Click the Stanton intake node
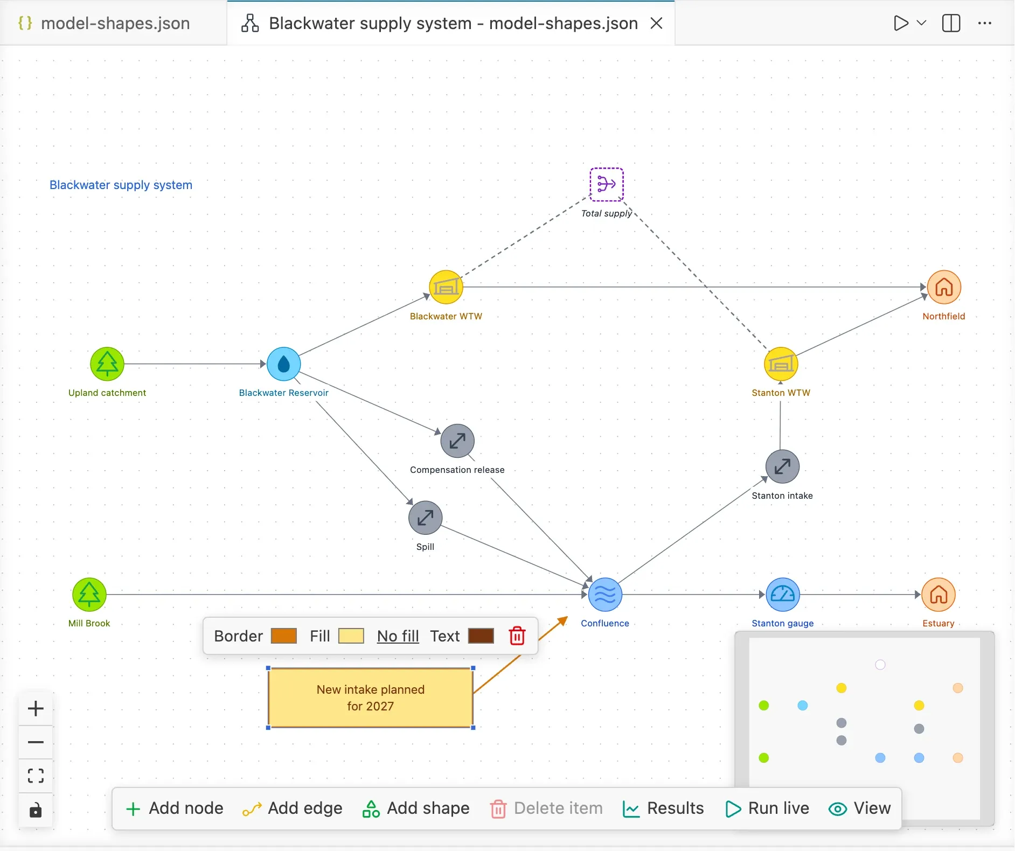This screenshot has width=1015, height=851. click(x=782, y=466)
